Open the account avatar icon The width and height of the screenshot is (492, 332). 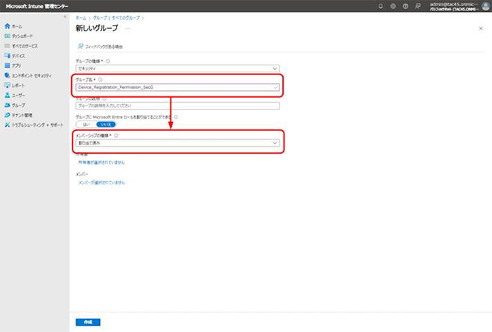pos(485,6)
